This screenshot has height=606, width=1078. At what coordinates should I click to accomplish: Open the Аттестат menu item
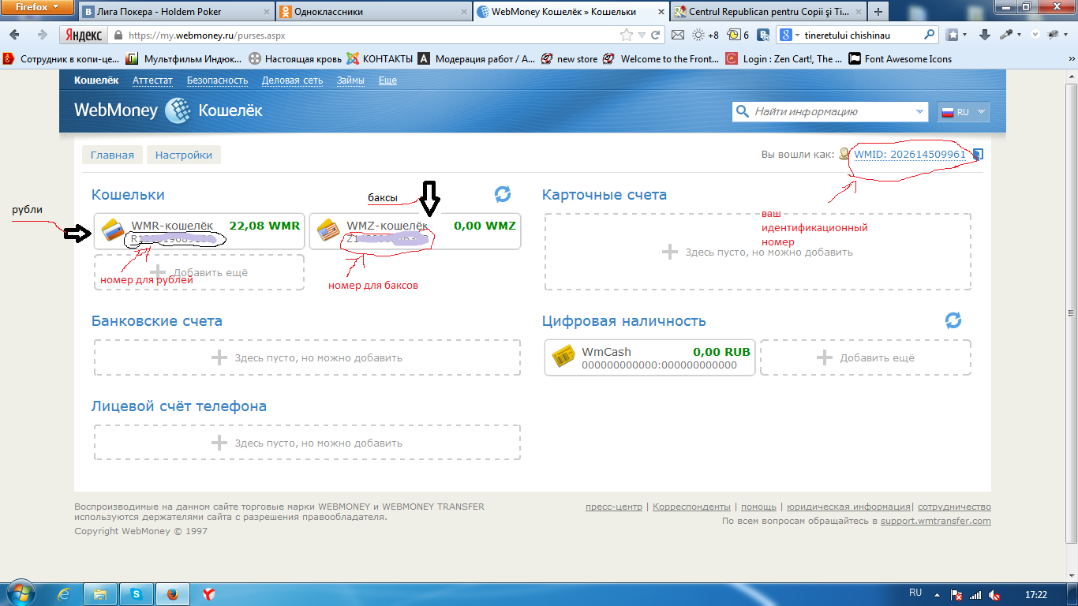pos(153,80)
